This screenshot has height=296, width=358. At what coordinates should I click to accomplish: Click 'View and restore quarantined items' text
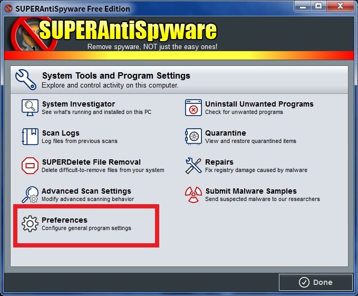(250, 141)
